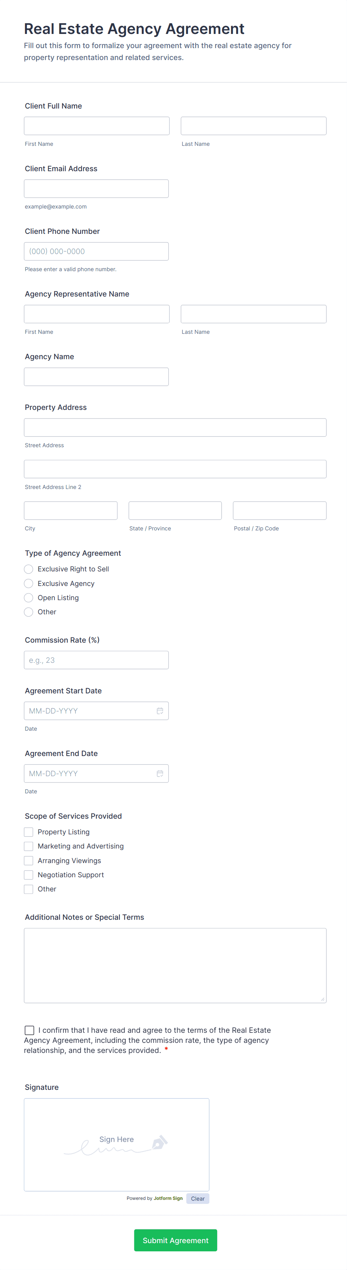Image resolution: width=347 pixels, height=1270 pixels.
Task: Tick the Negotiation Support checkbox
Action: point(29,875)
